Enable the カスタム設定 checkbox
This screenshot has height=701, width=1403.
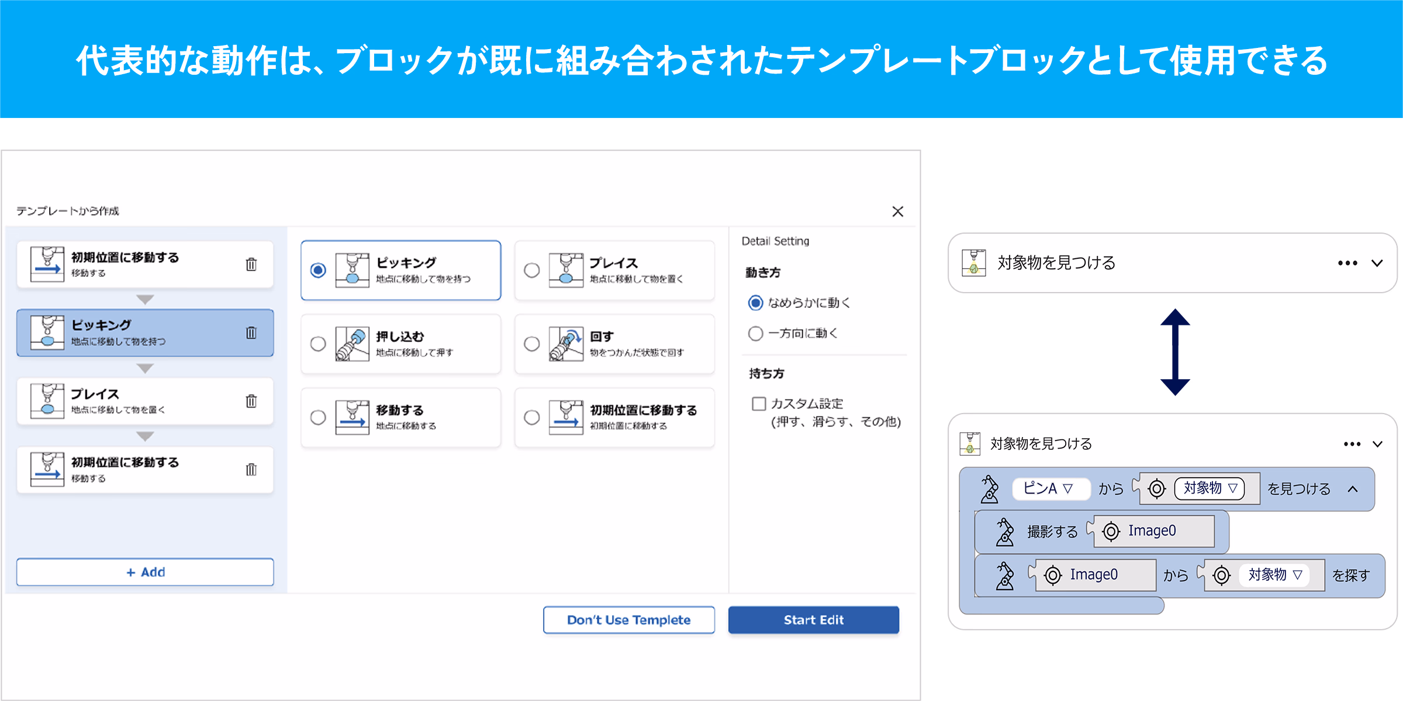coord(758,403)
